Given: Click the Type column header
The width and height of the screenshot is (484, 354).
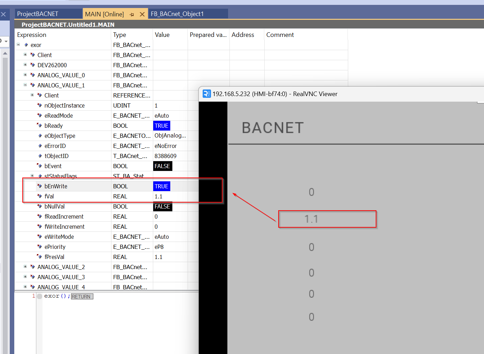Looking at the screenshot, I should (x=132, y=35).
